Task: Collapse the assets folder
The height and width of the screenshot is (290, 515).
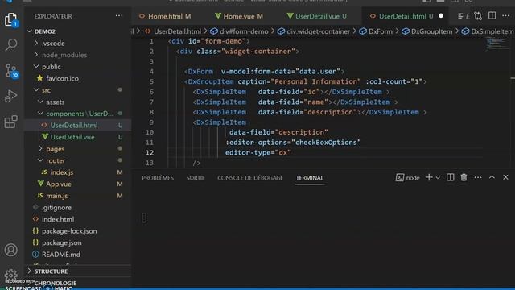Action: pos(79,102)
